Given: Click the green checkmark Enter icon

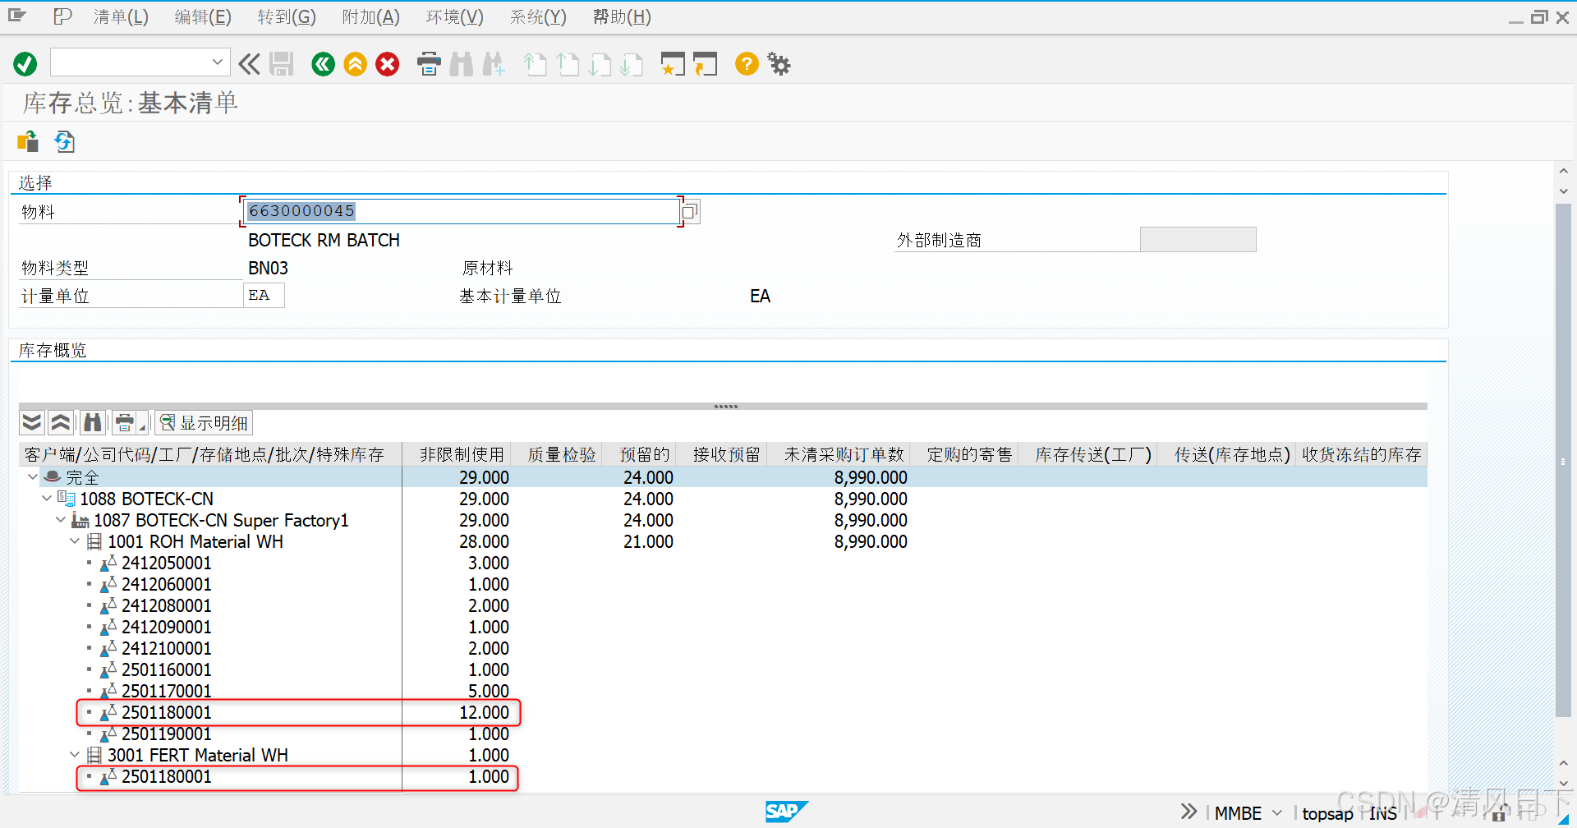Looking at the screenshot, I should pos(25,63).
